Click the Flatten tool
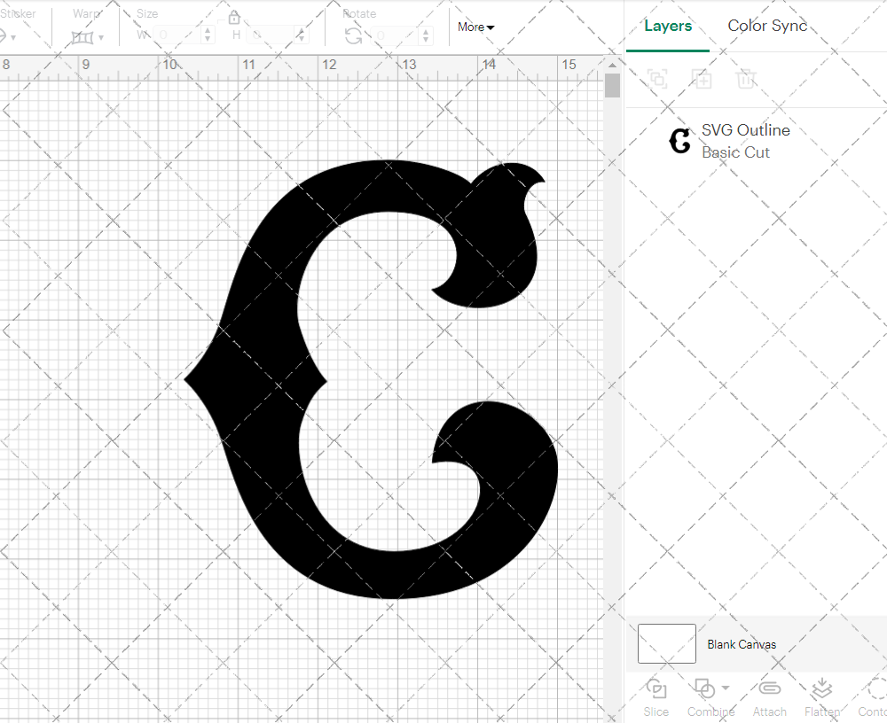The image size is (887, 723). click(821, 698)
